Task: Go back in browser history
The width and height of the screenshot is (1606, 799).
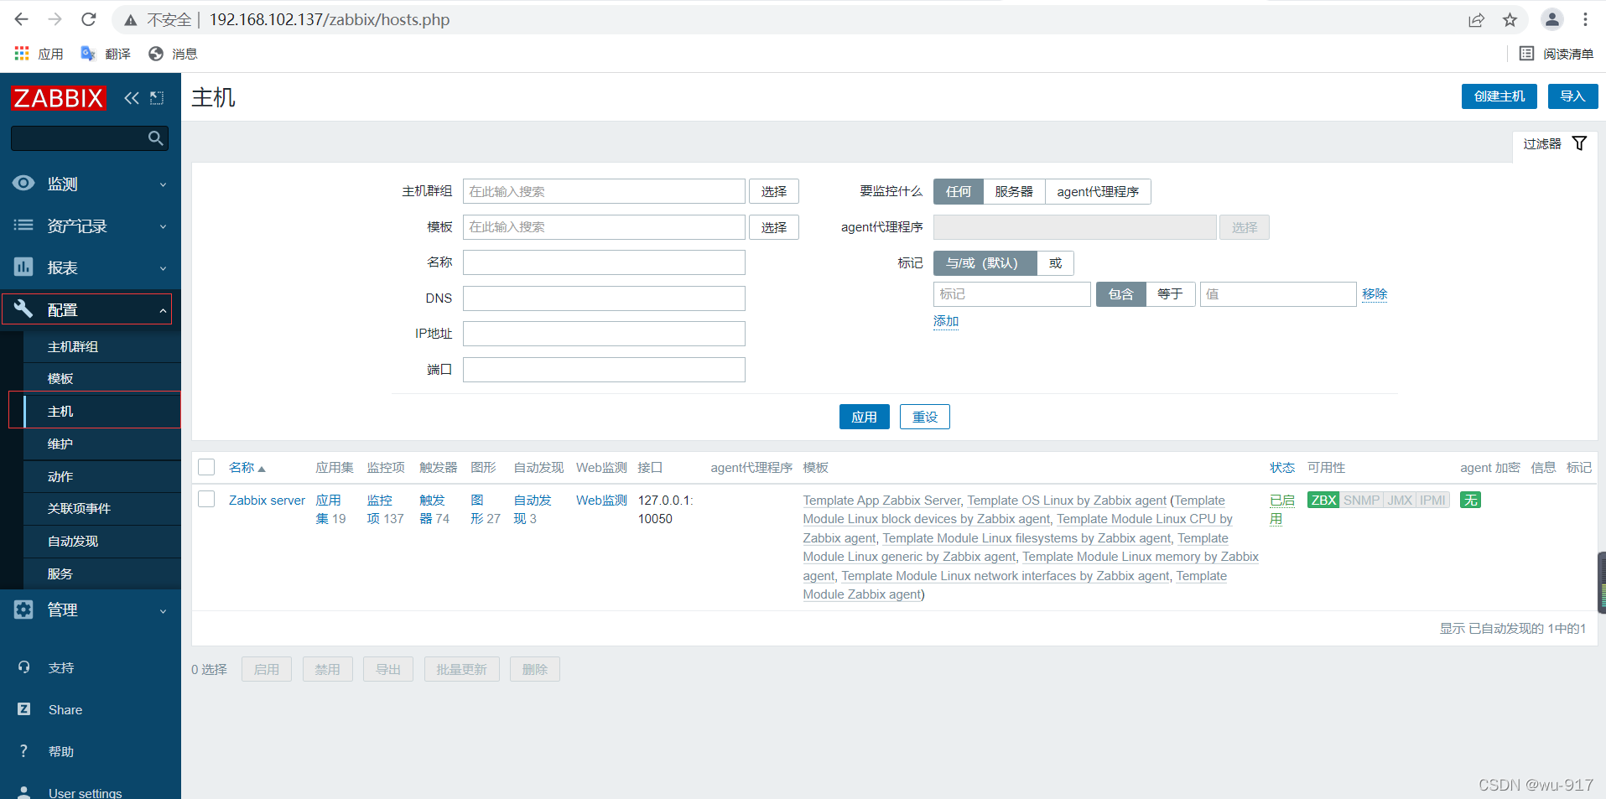Action: point(22,19)
